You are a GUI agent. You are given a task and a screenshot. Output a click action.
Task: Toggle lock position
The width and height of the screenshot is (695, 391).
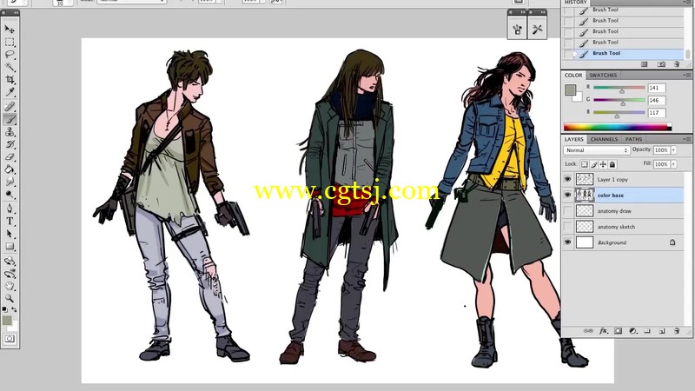tap(603, 164)
